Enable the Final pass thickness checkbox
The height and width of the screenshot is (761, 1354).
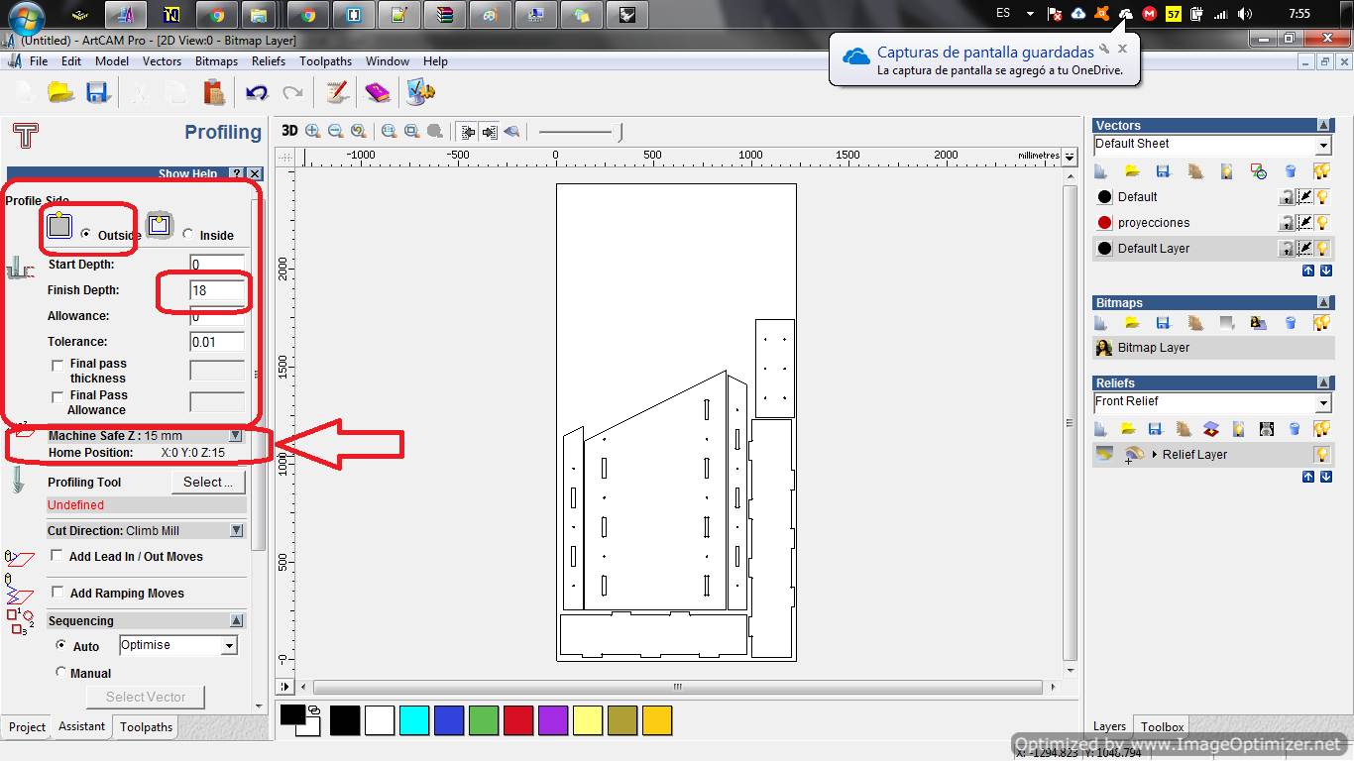pyautogui.click(x=57, y=365)
